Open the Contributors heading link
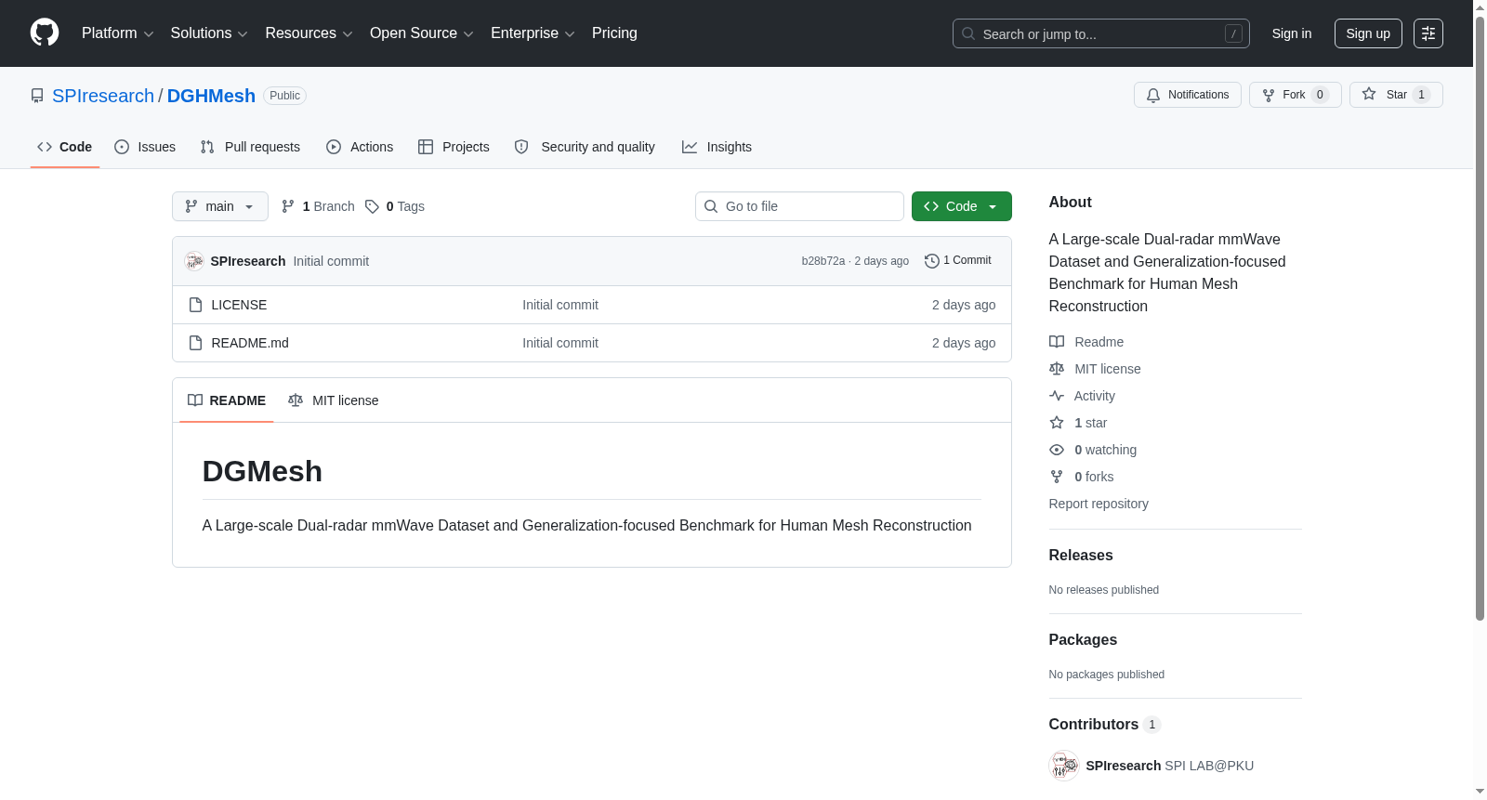 (1104, 724)
